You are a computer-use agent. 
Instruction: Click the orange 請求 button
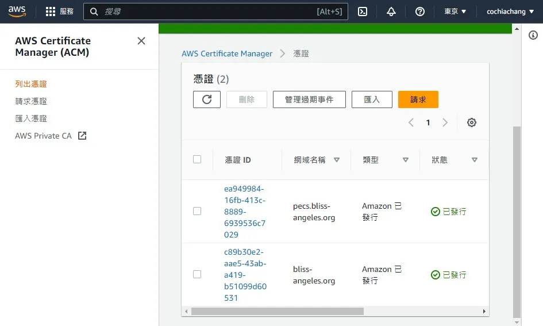(x=418, y=99)
